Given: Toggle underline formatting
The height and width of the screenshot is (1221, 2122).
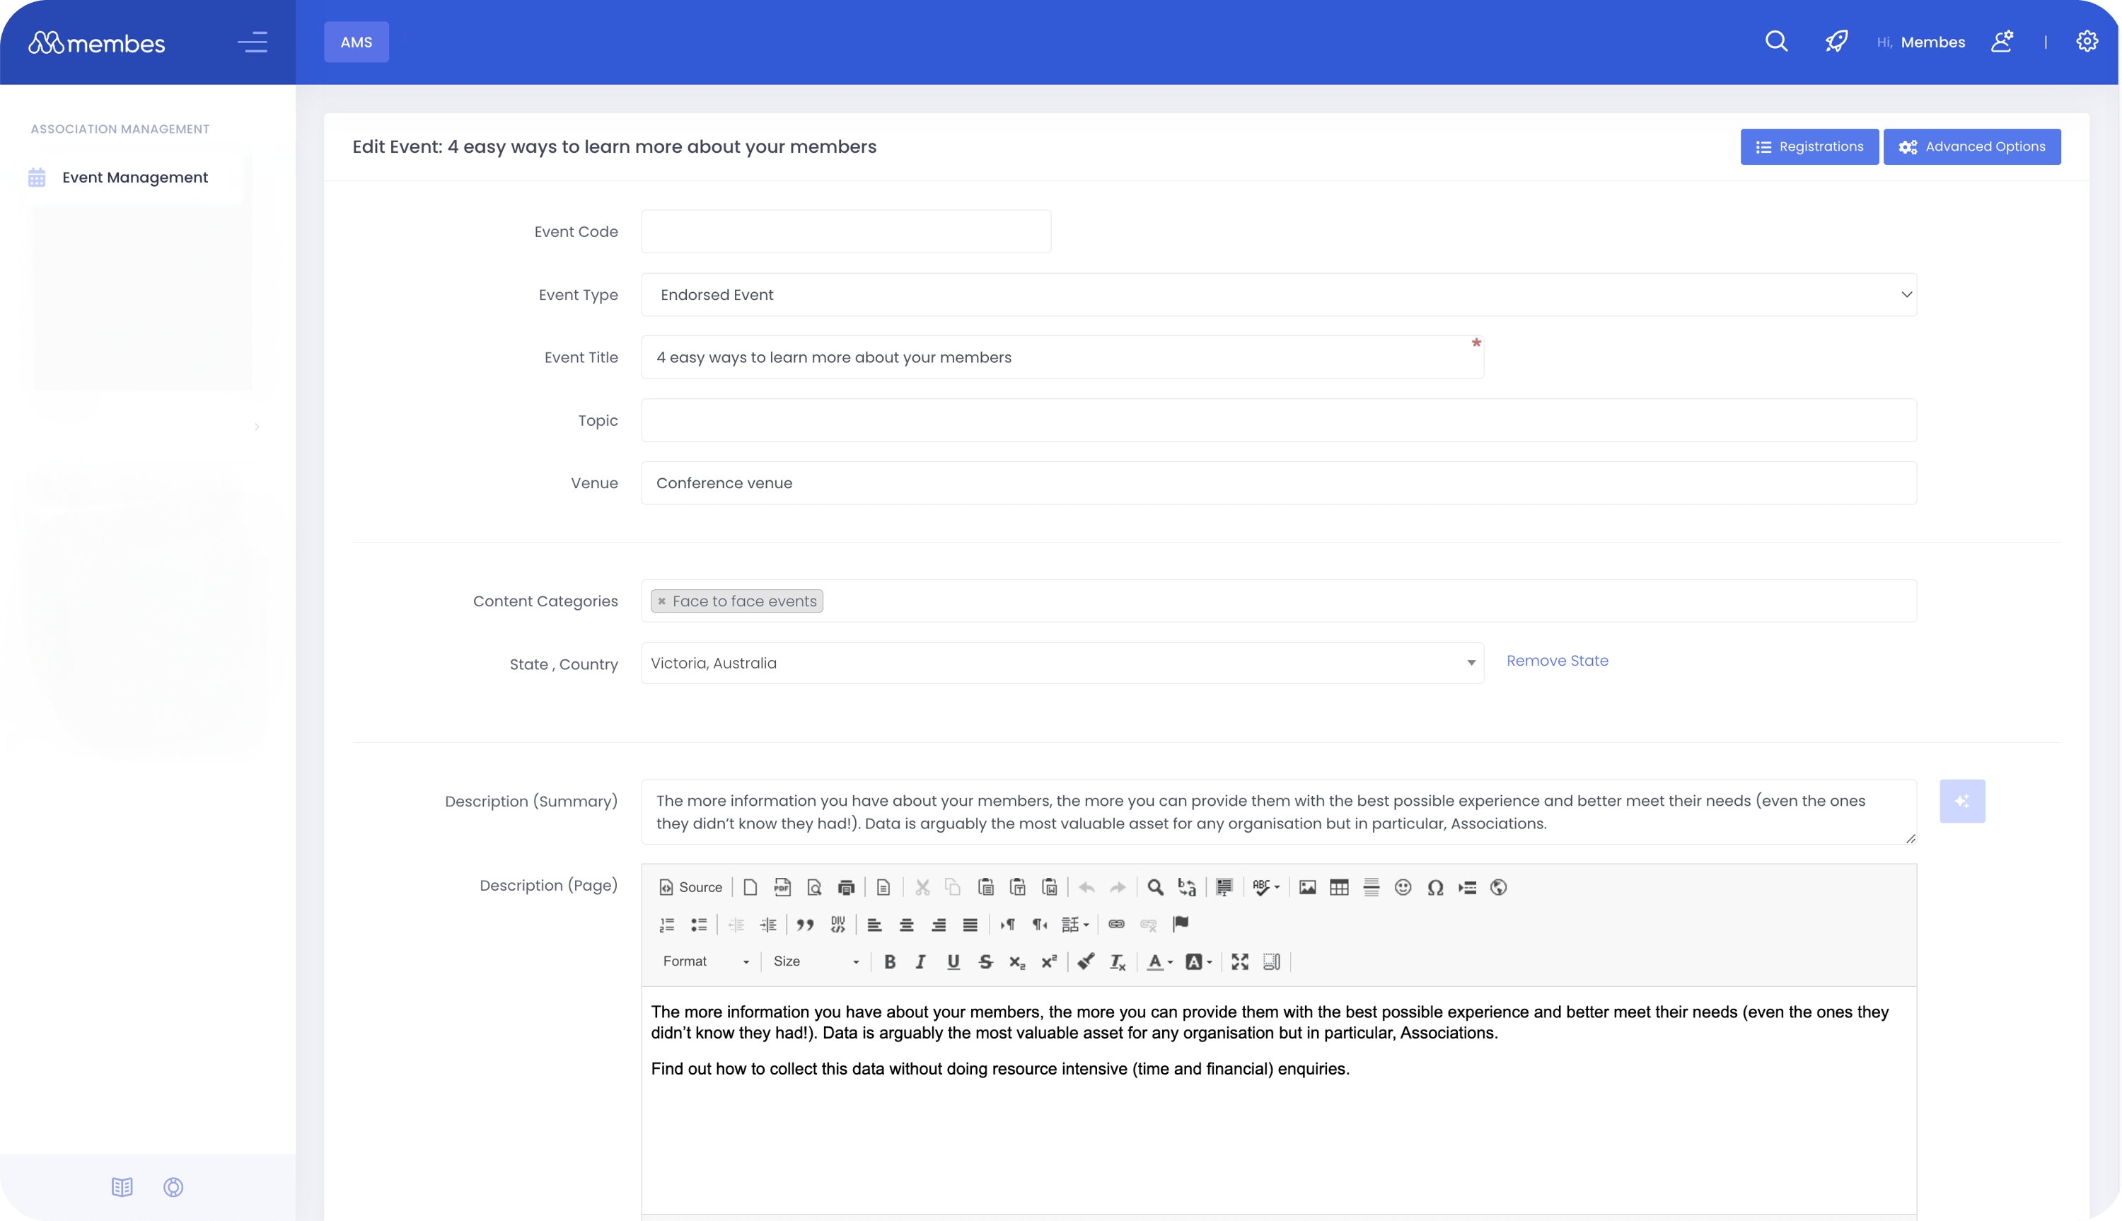Looking at the screenshot, I should tap(953, 962).
